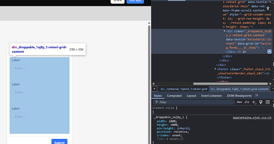Switch to the Computed tab

point(174,96)
